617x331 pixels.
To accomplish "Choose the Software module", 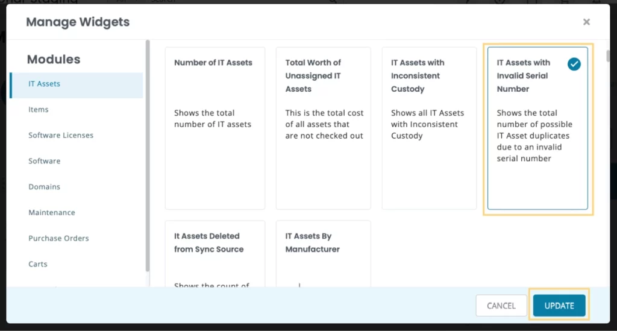I will [x=45, y=161].
